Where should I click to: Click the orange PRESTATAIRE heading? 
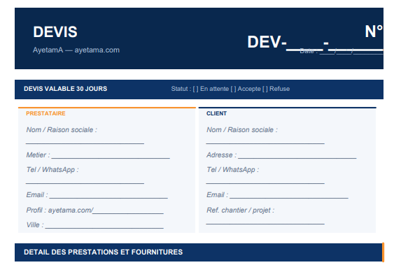45,113
